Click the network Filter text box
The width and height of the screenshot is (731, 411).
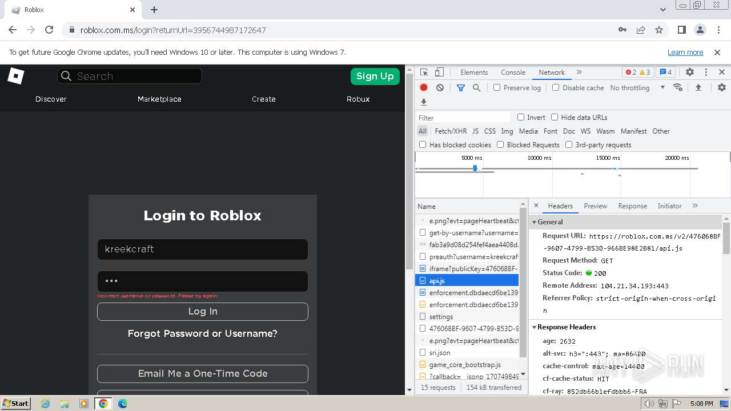[463, 118]
